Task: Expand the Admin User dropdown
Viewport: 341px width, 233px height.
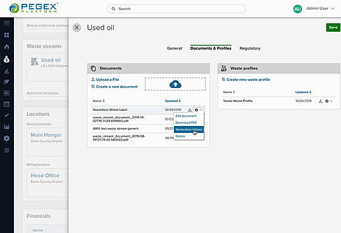Action: click(x=333, y=8)
